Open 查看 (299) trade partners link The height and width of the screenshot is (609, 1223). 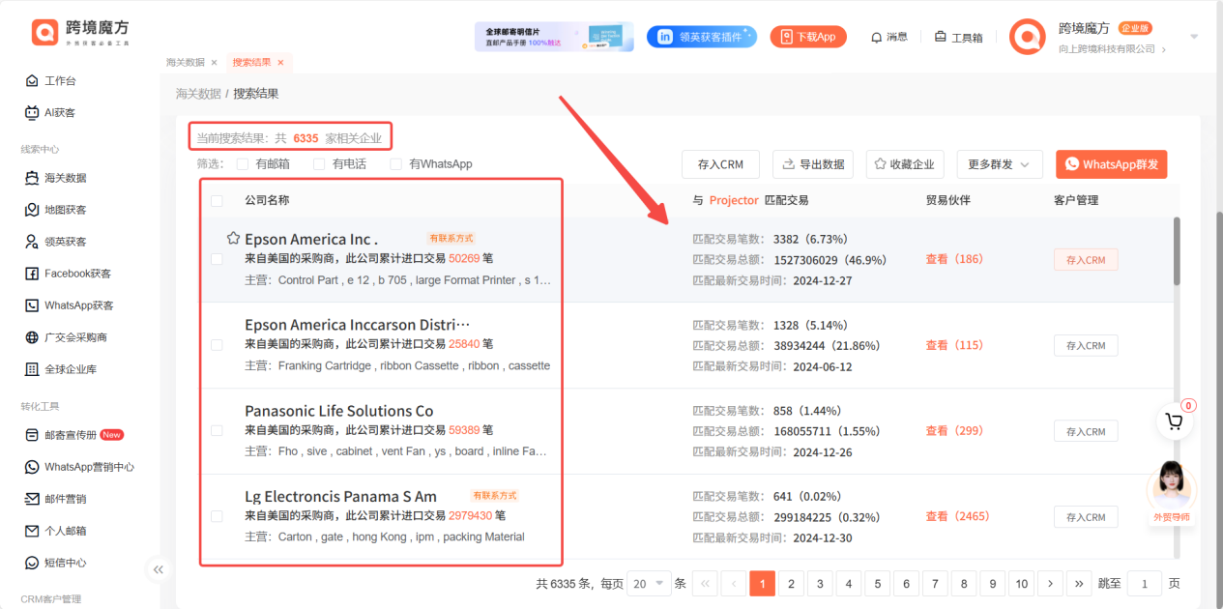[x=954, y=431]
